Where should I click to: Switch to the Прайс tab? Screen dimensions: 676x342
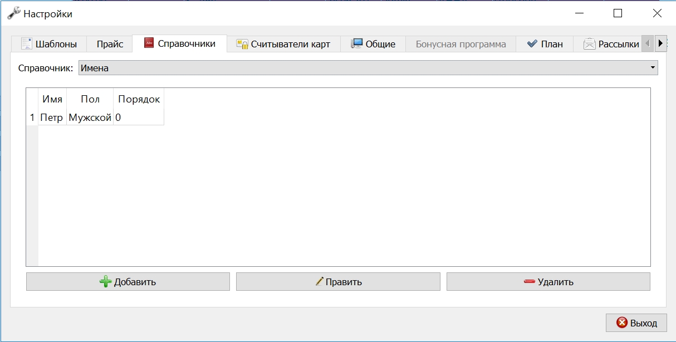[x=110, y=44]
